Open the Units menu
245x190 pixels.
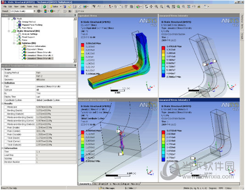(x=22, y=6)
